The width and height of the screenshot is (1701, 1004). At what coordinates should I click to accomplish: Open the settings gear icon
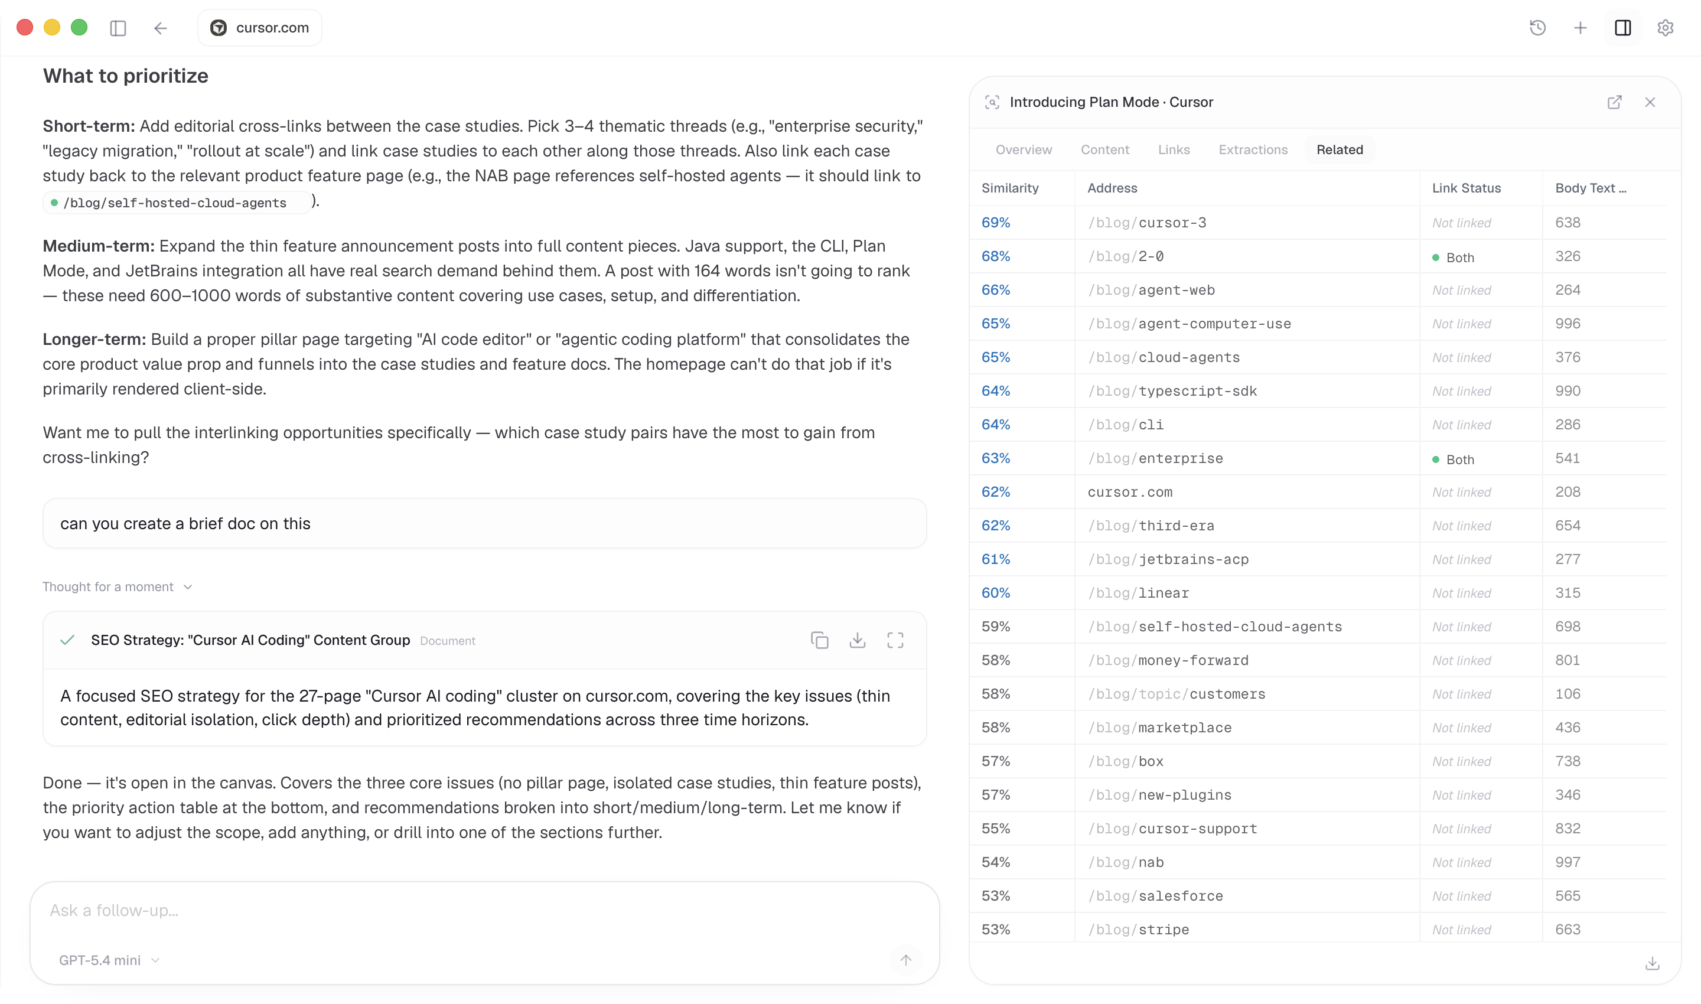[1665, 28]
